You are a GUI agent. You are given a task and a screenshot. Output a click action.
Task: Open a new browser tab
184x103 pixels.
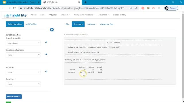coord(85,2)
